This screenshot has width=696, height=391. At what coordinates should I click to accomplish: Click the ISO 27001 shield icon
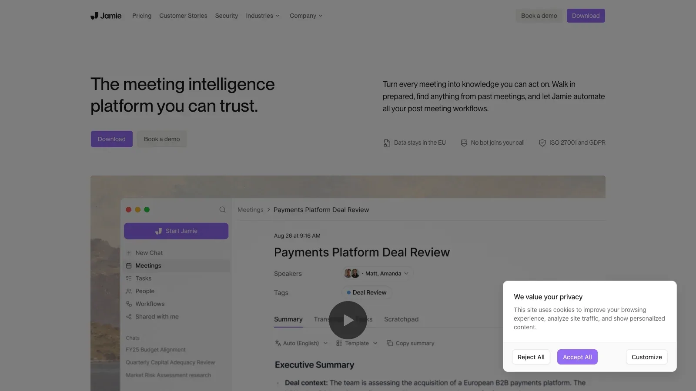542,143
